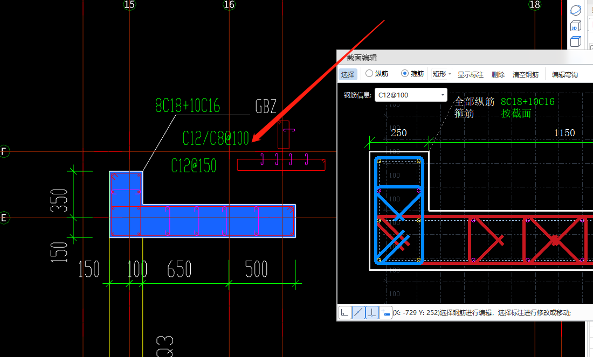Switch to the 3D cube view
The height and width of the screenshot is (357, 593).
576,26
